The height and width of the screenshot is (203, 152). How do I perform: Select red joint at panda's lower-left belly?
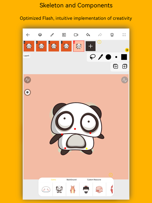point(65,148)
